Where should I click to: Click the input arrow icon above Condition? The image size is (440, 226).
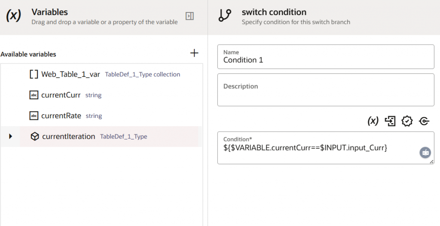[390, 121]
